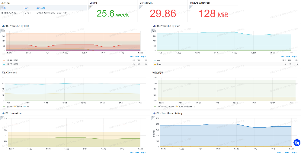The width and height of the screenshot is (301, 154).
Task: Sort by min in Processlist By Host legend
Action: pyautogui.click(x=132, y=57)
